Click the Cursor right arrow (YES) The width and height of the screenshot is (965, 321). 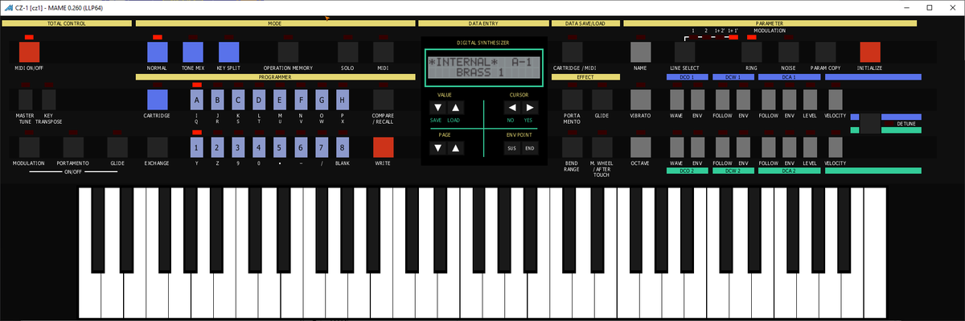pos(530,107)
